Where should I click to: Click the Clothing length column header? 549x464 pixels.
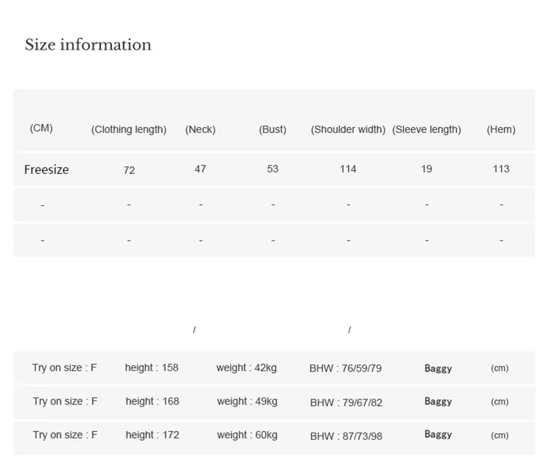tap(129, 130)
